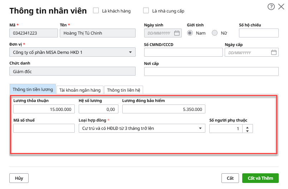The width and height of the screenshot is (288, 189).
Task: Expand the Đơn vị dropdown
Action: coord(130,52)
